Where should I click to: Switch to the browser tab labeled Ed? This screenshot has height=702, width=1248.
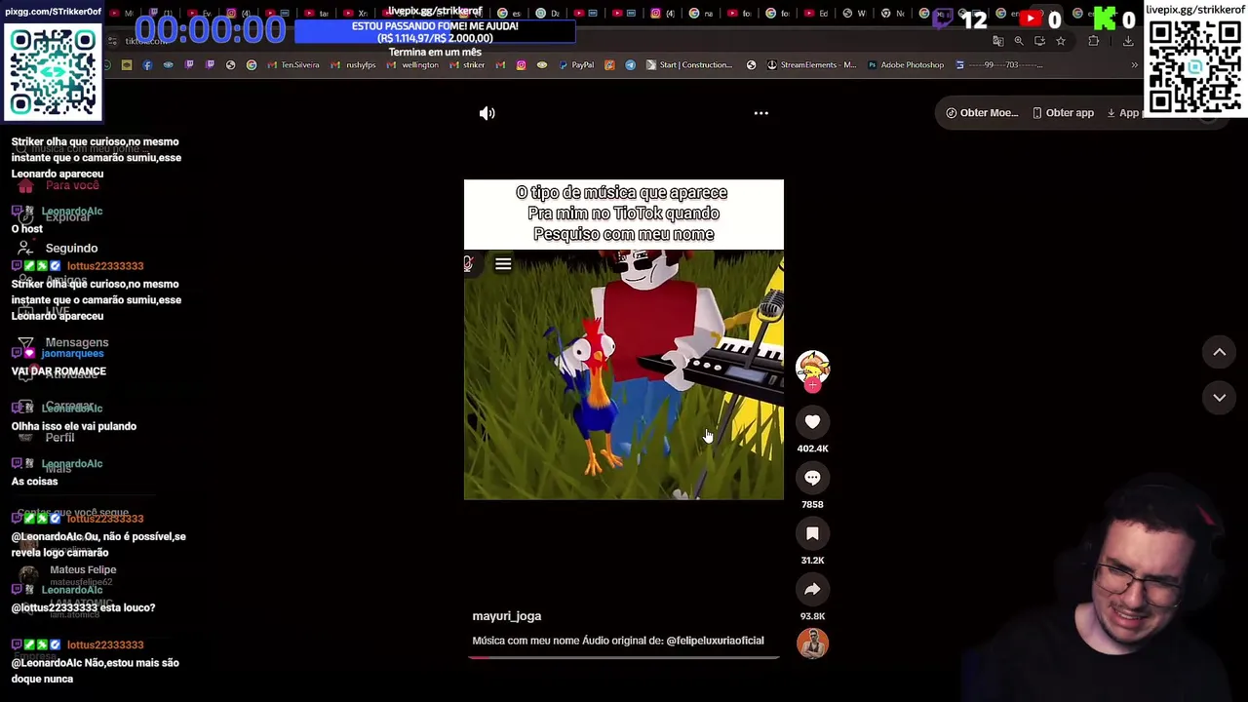coord(815,14)
